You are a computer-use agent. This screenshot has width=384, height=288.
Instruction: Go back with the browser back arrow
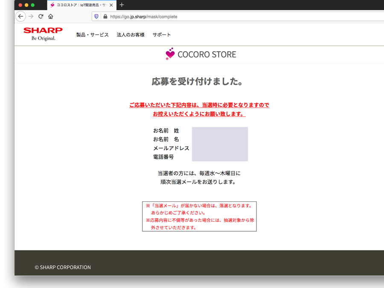(x=20, y=16)
